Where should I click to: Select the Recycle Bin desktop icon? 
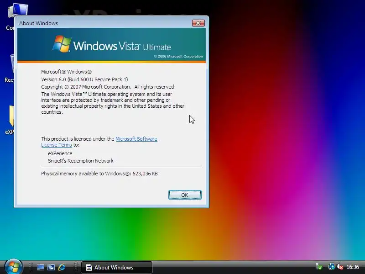click(9, 68)
